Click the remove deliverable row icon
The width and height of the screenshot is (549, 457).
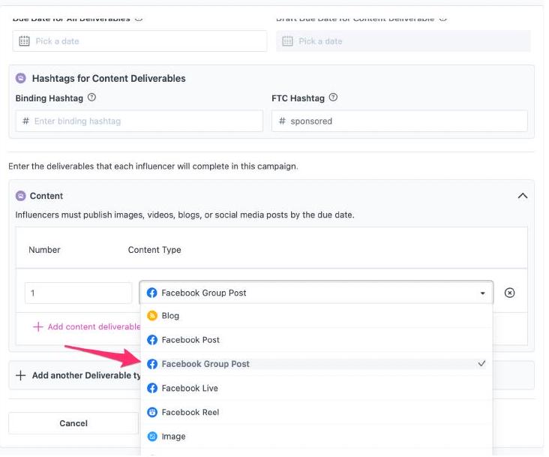(509, 293)
